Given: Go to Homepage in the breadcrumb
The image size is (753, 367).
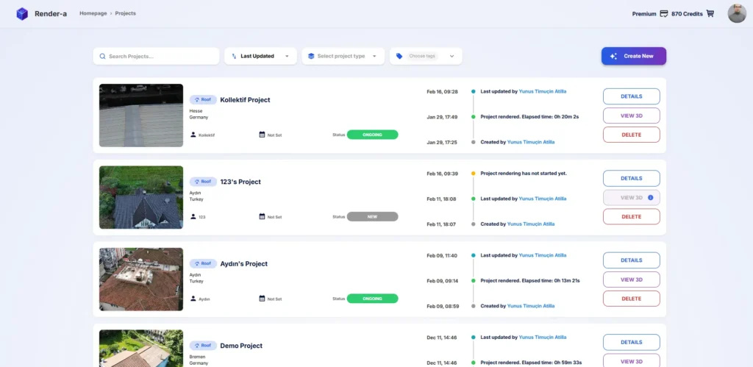Looking at the screenshot, I should 92,13.
